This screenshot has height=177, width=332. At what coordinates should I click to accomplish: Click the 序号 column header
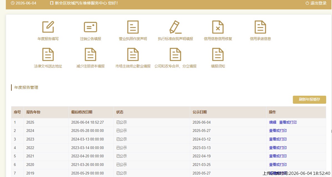point(17,112)
